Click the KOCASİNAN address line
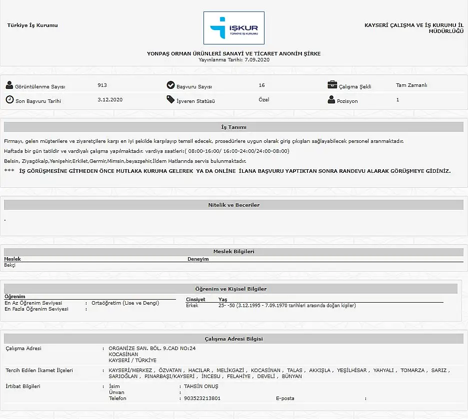The width and height of the screenshot is (468, 419). click(x=123, y=355)
